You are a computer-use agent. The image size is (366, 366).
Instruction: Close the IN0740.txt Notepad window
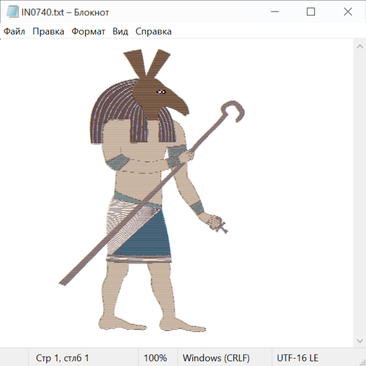348,12
